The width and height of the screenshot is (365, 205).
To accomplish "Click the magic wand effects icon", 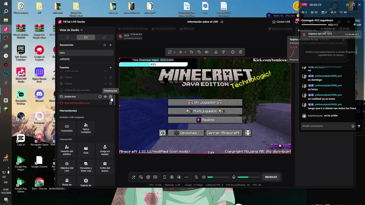I will tap(133, 177).
